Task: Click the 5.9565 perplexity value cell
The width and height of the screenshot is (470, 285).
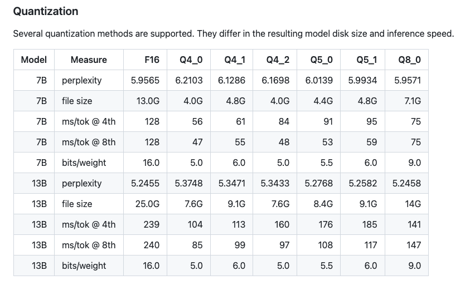Action: pos(145,80)
